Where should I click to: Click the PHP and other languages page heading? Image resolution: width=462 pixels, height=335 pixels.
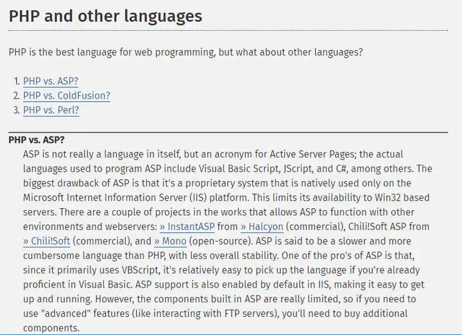105,16
